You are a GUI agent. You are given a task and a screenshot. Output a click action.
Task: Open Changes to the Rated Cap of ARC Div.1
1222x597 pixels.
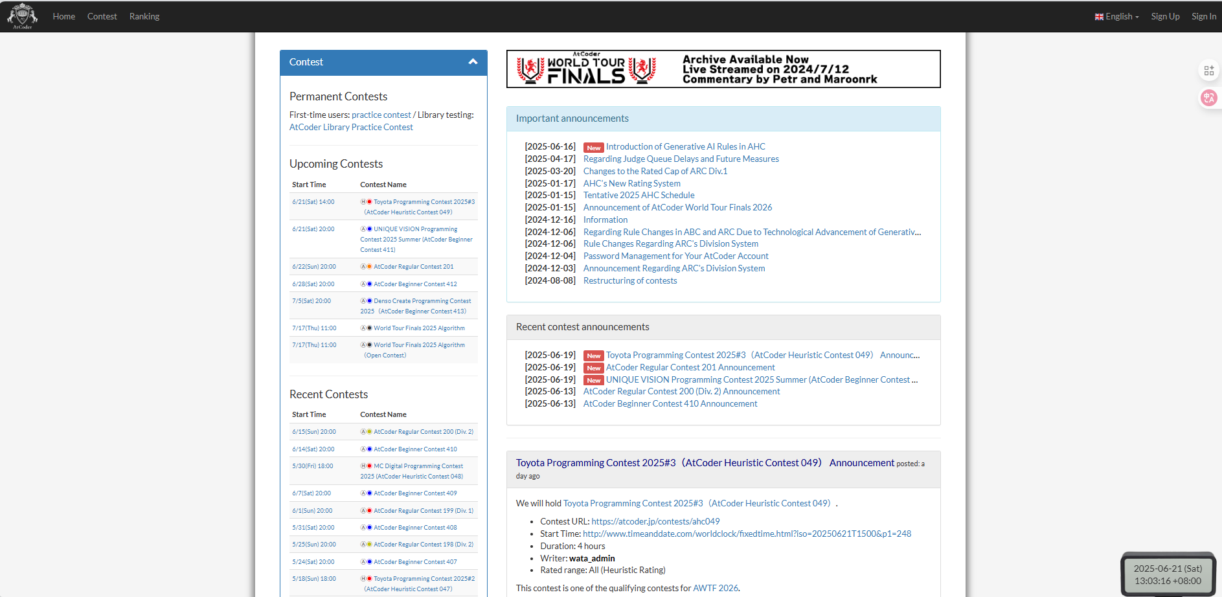[x=655, y=172]
